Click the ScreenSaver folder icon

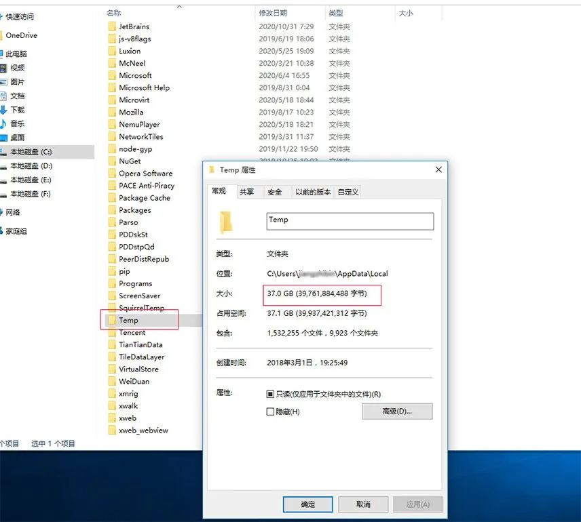click(x=112, y=296)
